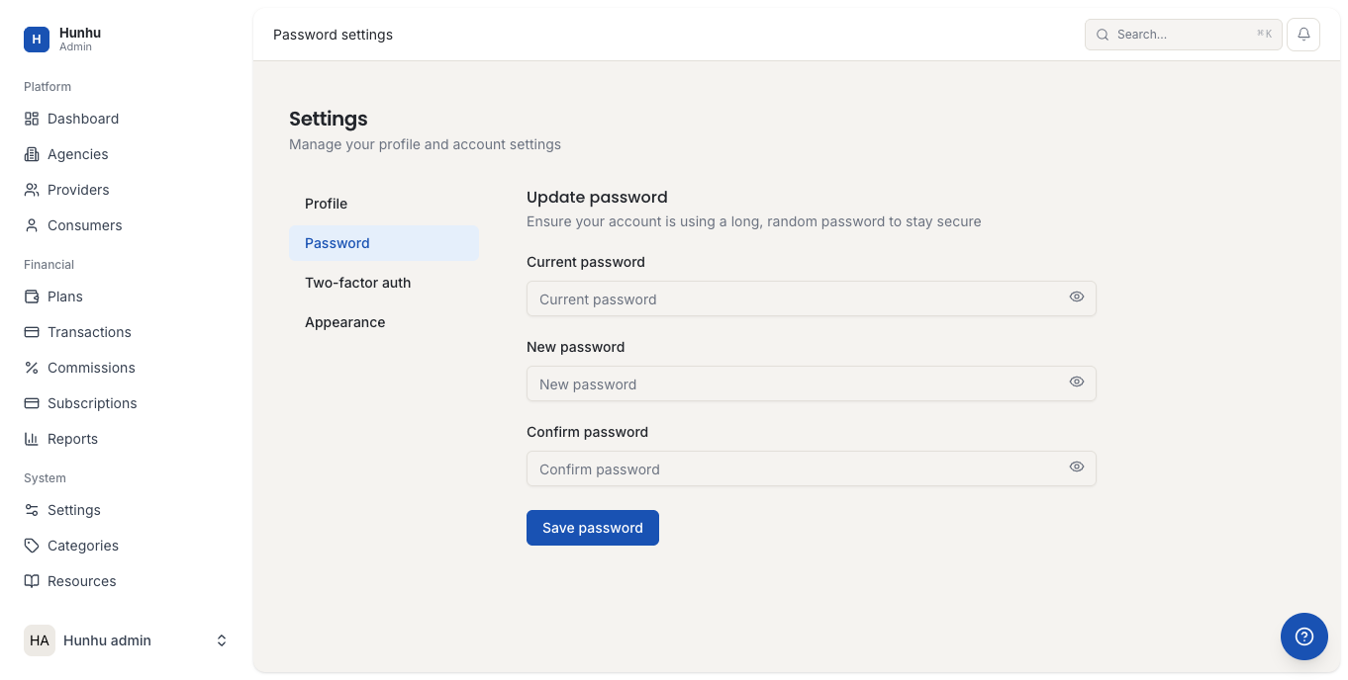Click the Settings page heading
This screenshot has height=680, width=1348.
[x=329, y=119]
